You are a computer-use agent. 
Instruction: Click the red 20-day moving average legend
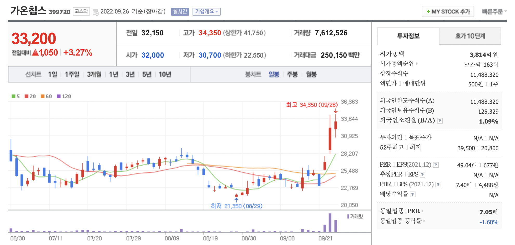(30, 96)
